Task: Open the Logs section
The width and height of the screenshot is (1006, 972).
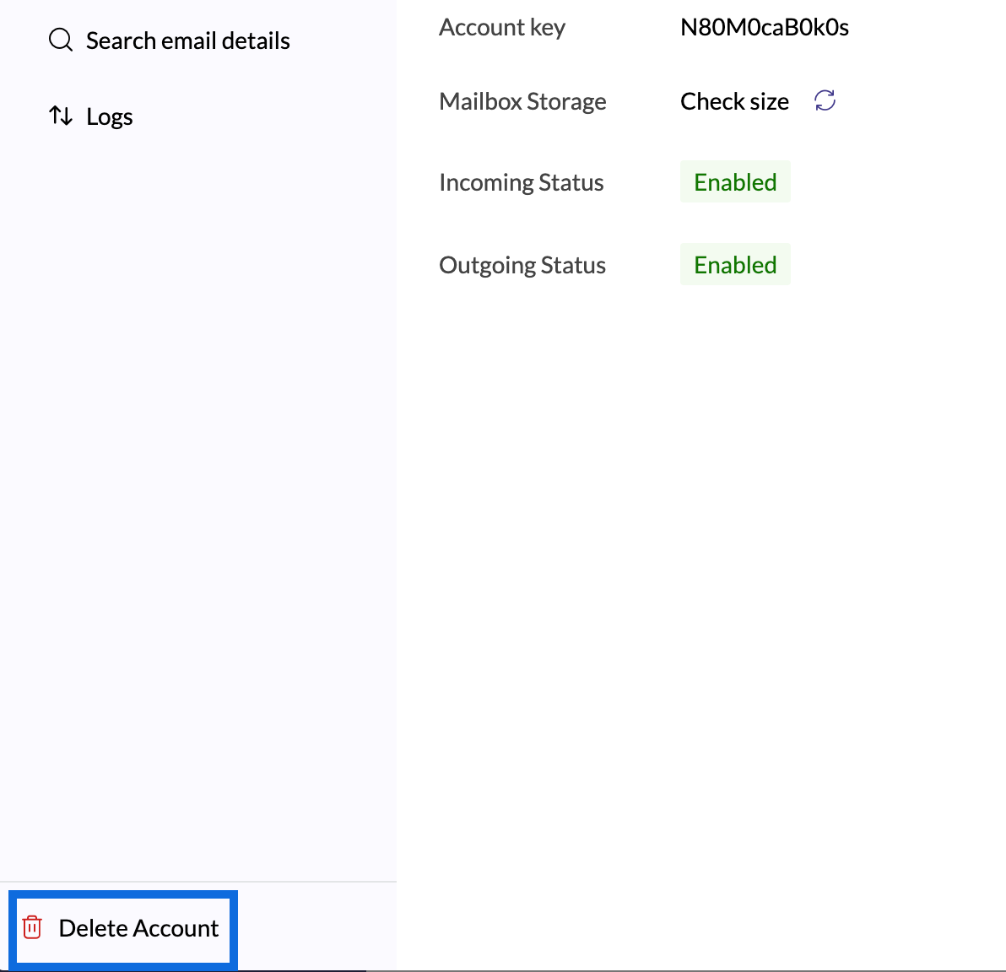Action: pos(109,116)
